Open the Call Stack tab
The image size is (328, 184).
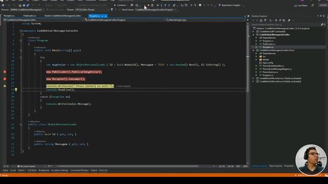[x=32, y=170]
